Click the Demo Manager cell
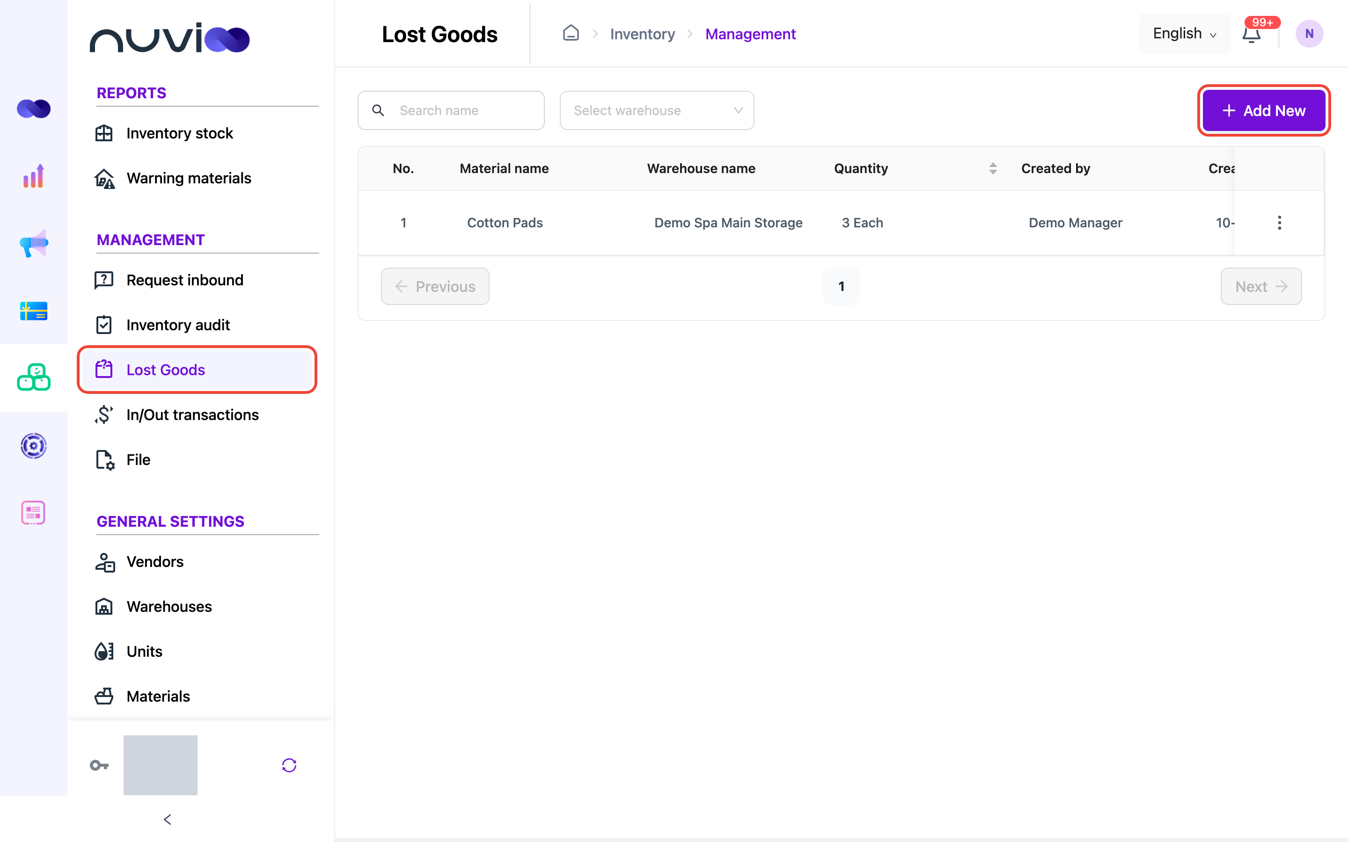 [1075, 223]
